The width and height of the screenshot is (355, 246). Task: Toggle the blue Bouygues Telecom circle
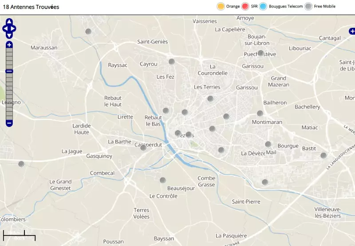coord(263,6)
